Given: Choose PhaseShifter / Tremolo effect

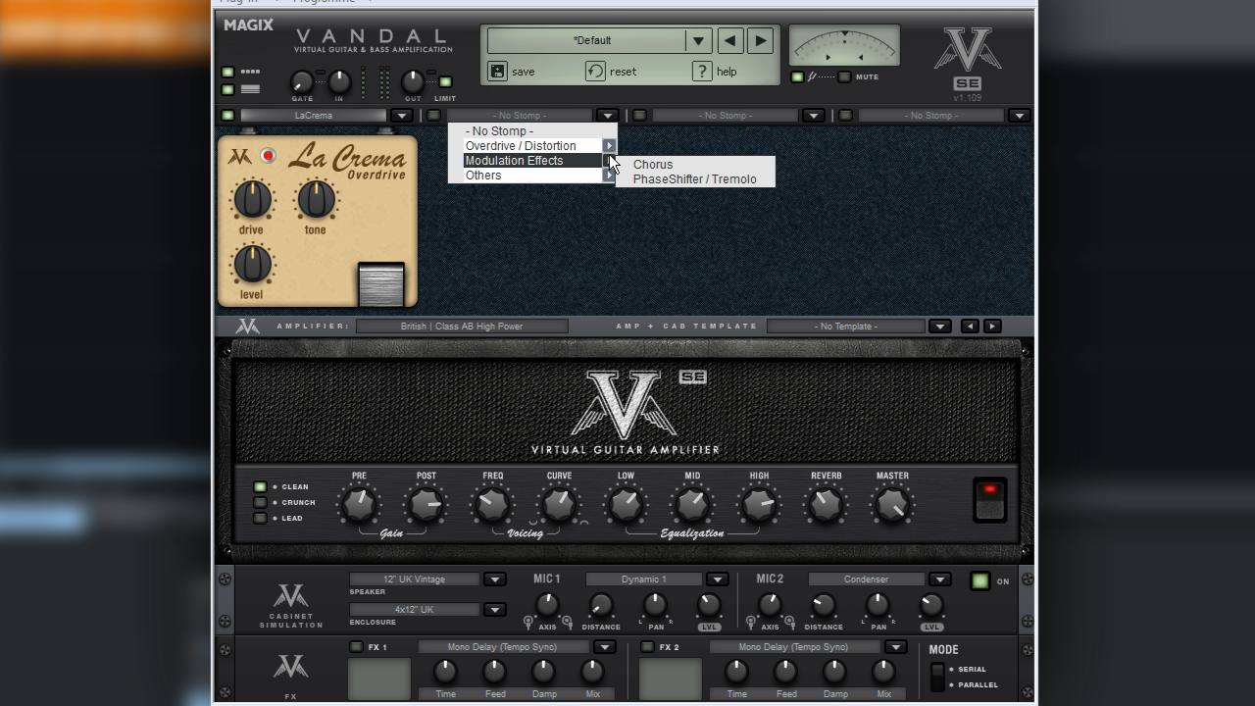Looking at the screenshot, I should (694, 178).
